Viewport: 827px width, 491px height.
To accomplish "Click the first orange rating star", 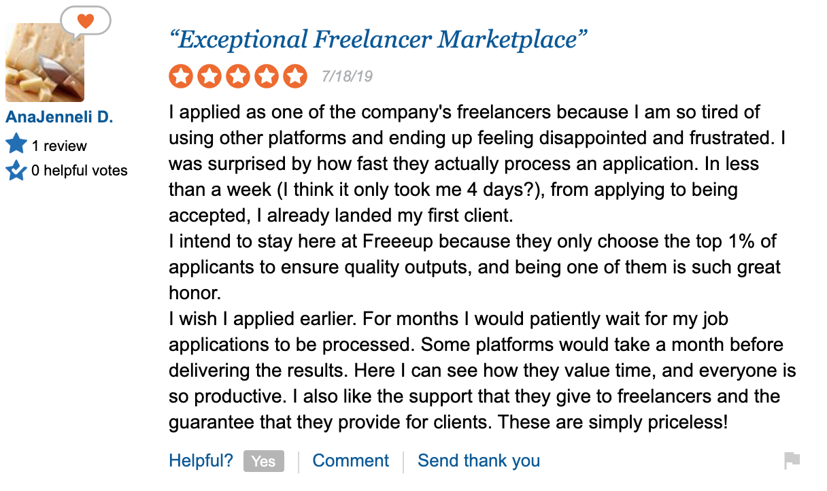I will (x=181, y=76).
